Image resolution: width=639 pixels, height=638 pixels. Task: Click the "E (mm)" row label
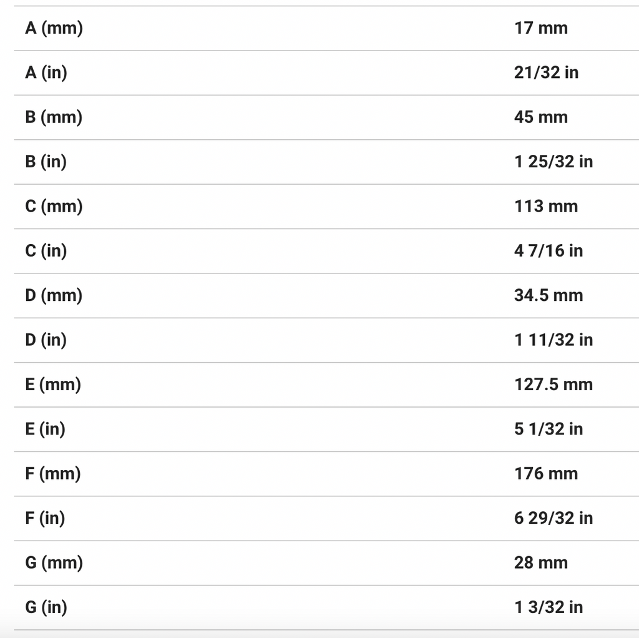[53, 385]
